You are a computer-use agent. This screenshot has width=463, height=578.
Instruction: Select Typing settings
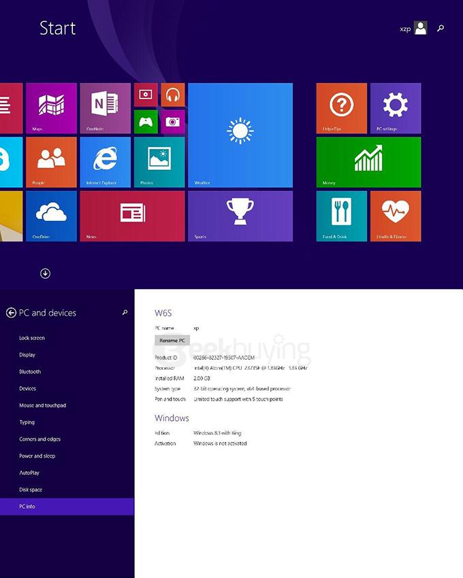pos(27,422)
